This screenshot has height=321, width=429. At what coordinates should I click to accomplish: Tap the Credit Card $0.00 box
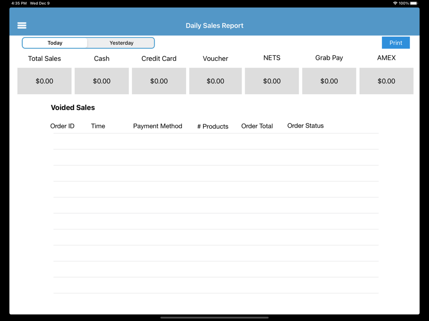coord(159,81)
